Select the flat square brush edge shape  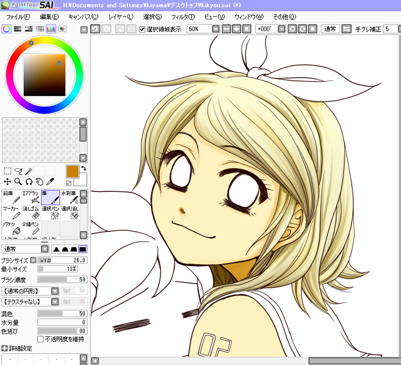point(83,249)
